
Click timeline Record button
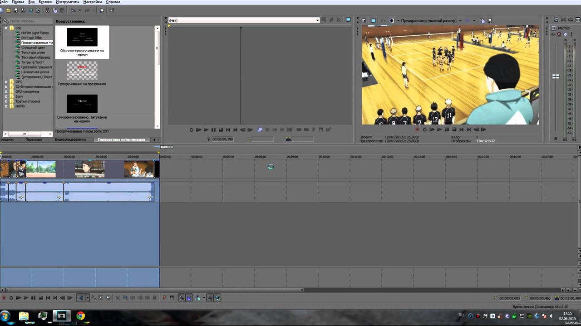point(4,297)
